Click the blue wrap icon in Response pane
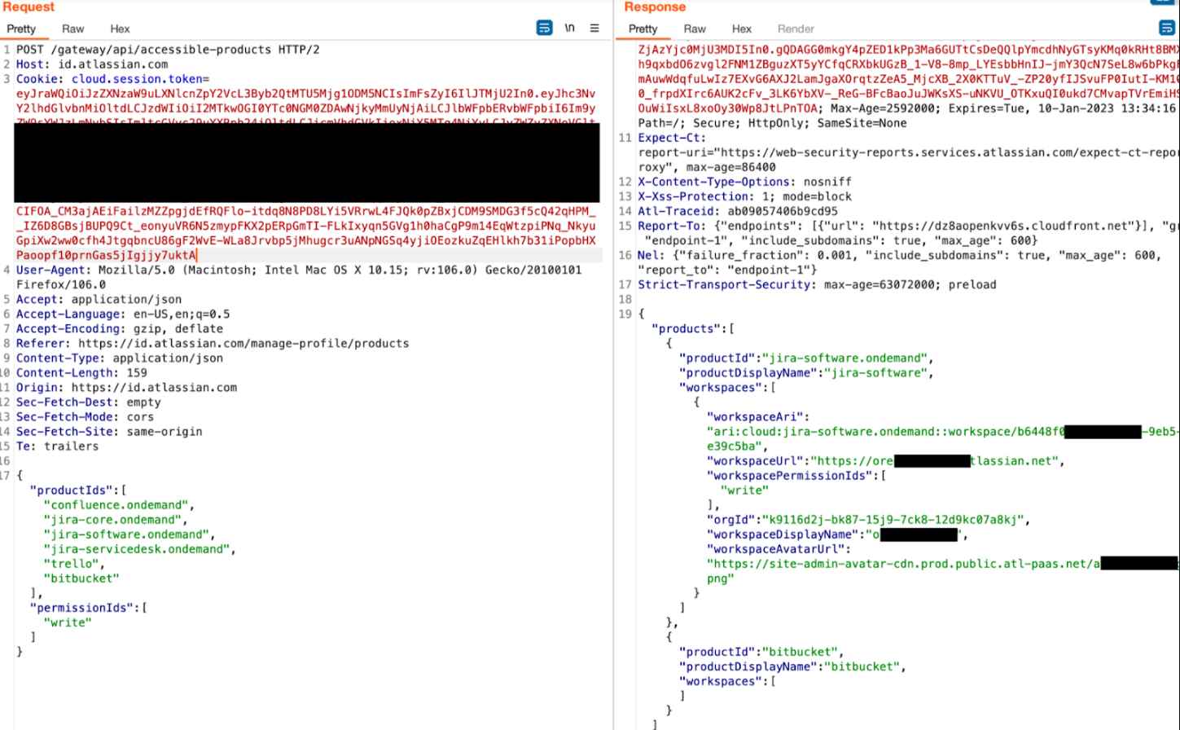Screen dimensions: 1180x730 (x=1166, y=28)
